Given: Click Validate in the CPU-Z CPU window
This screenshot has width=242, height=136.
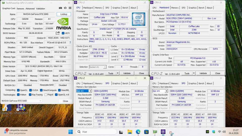Looking at the screenshot, I should point(127,73).
